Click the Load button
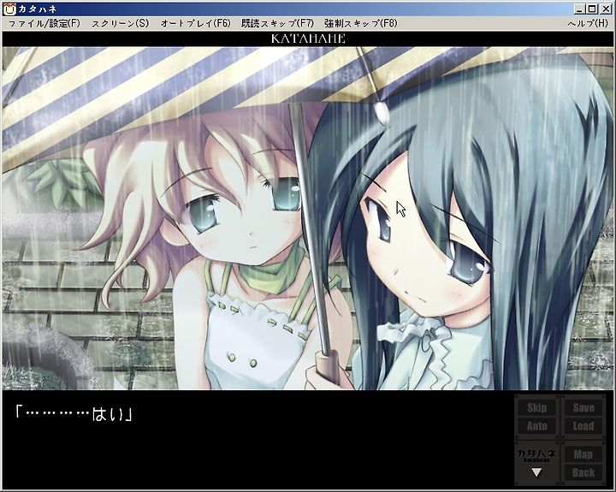This screenshot has height=492, width=616. click(583, 426)
